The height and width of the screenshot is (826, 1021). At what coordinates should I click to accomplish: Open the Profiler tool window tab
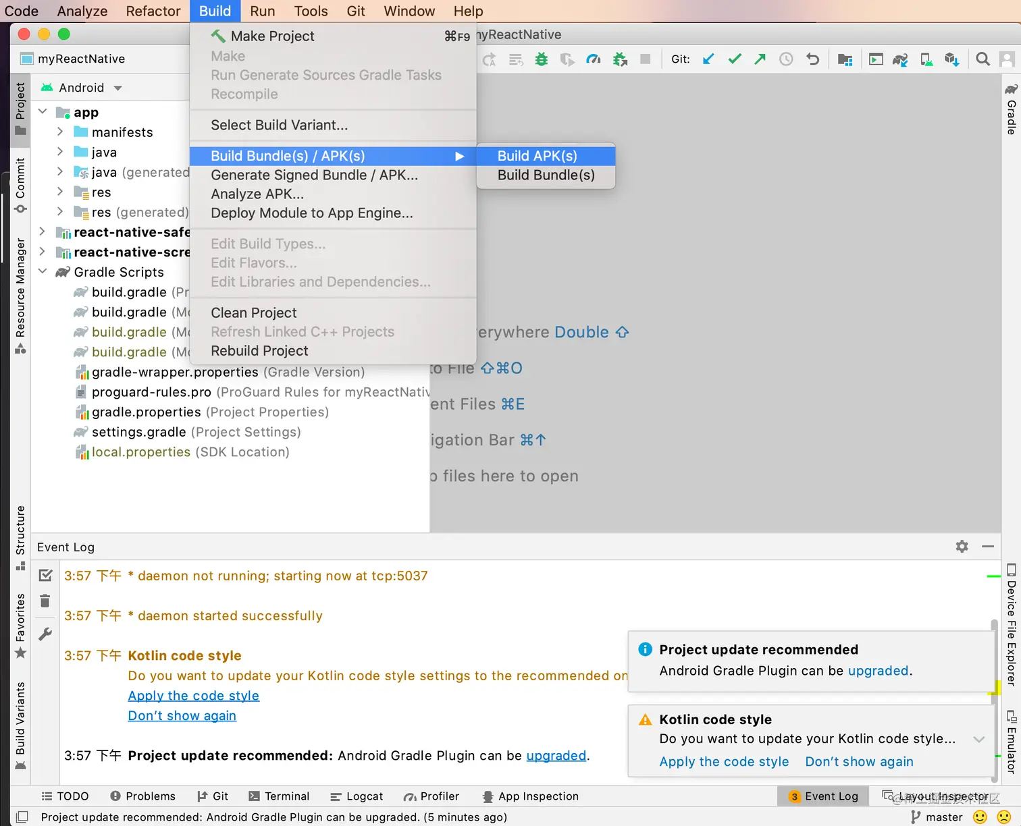click(x=431, y=796)
